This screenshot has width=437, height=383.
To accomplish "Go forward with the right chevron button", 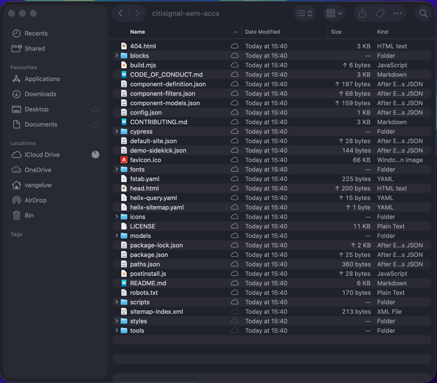I will 137,13.
